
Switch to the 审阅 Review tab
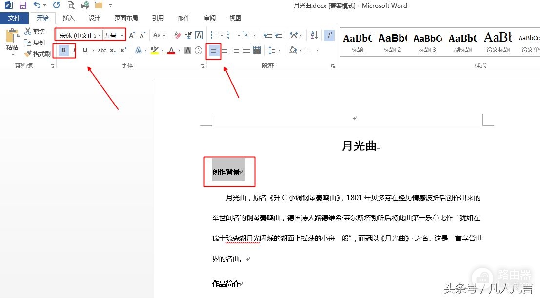[x=210, y=18]
